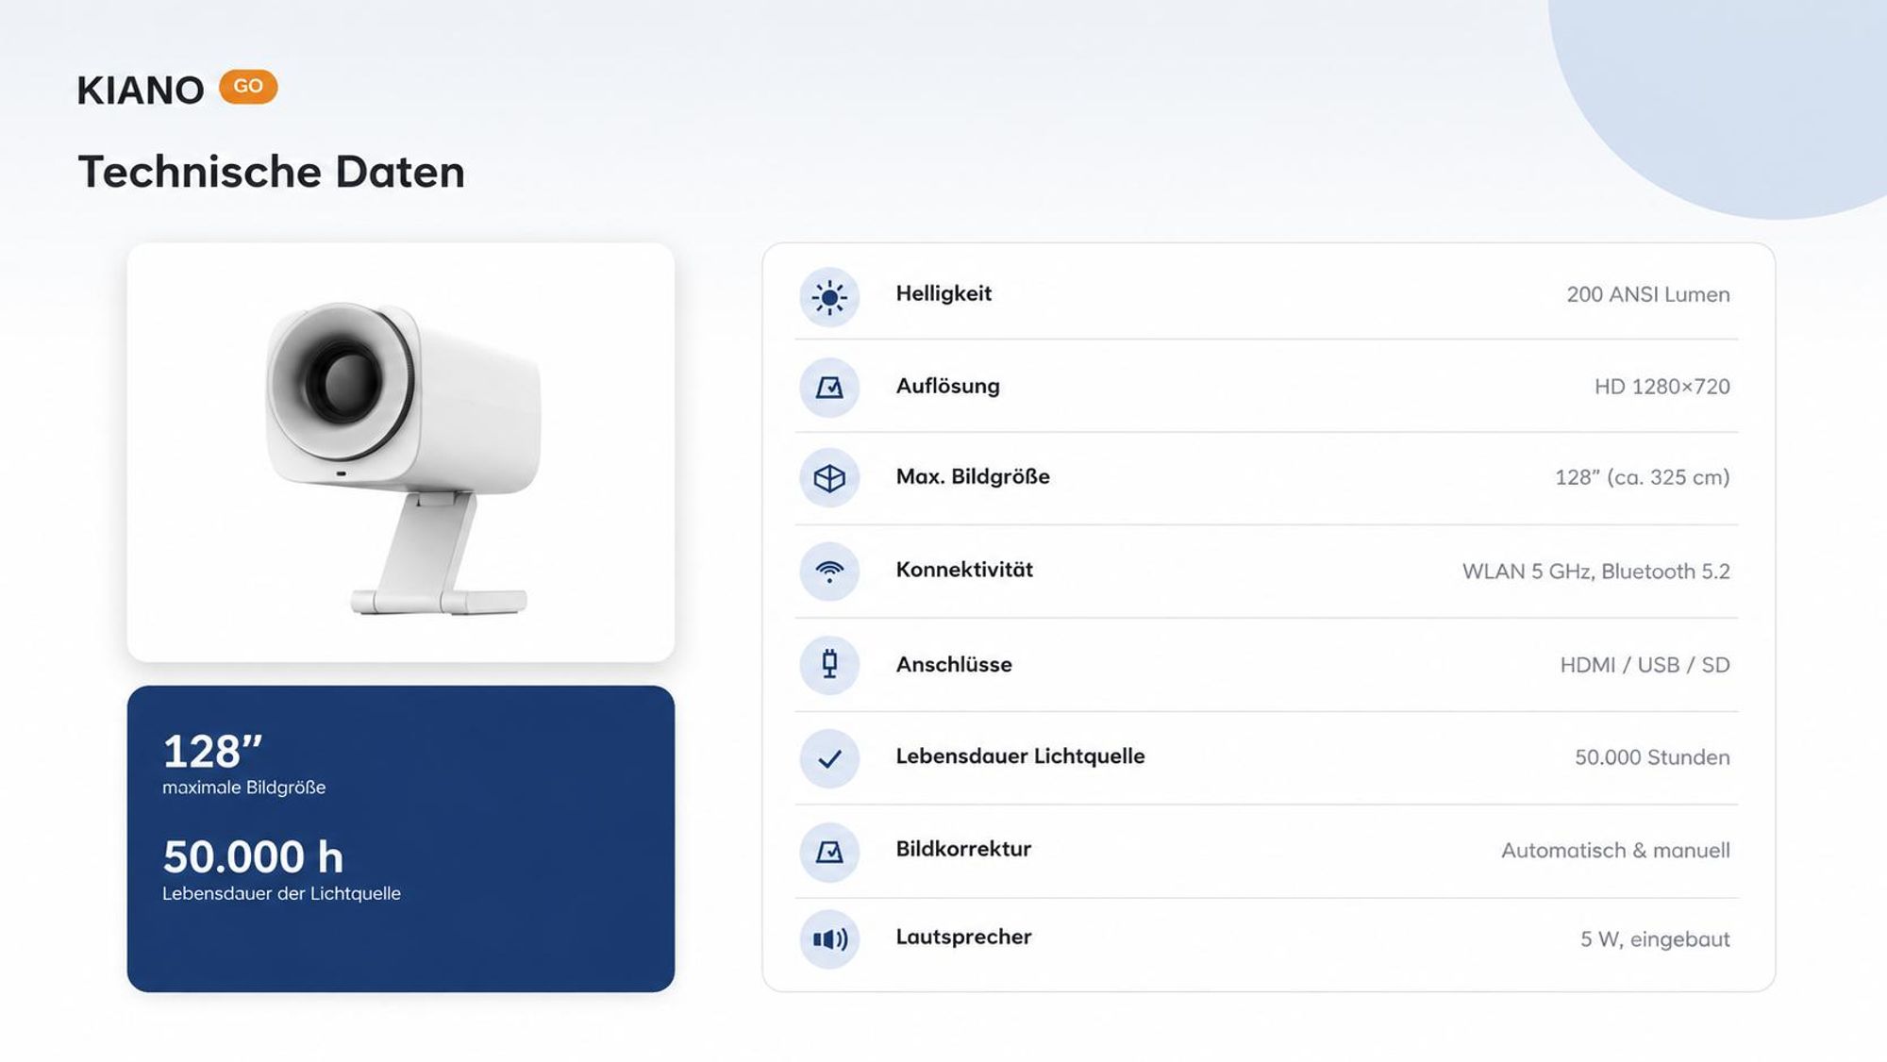Select the Lautsprecher label
This screenshot has width=1887, height=1062.
click(x=963, y=937)
